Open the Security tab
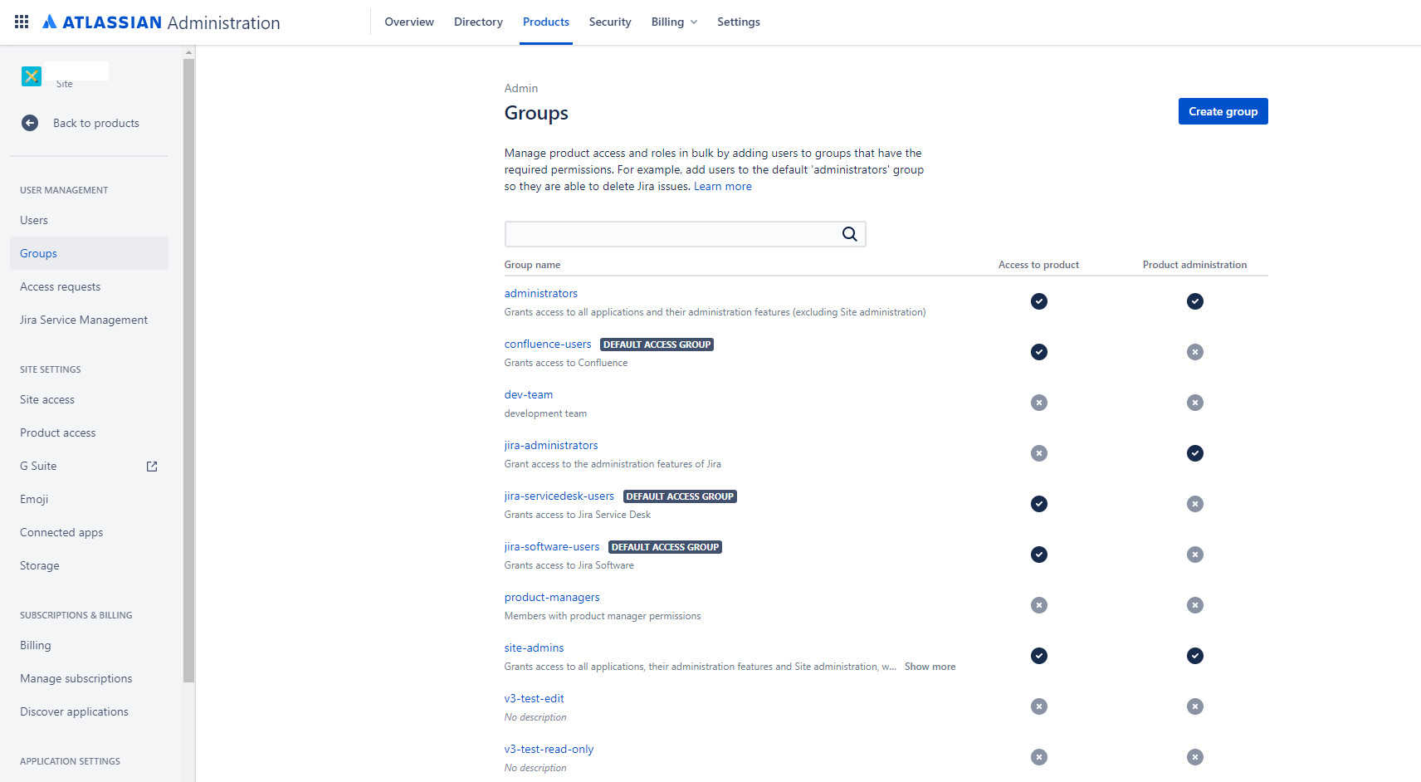 coord(610,22)
